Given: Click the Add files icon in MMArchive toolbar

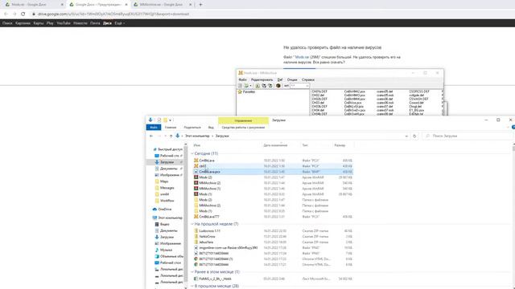Looking at the screenshot, I should (257, 86).
